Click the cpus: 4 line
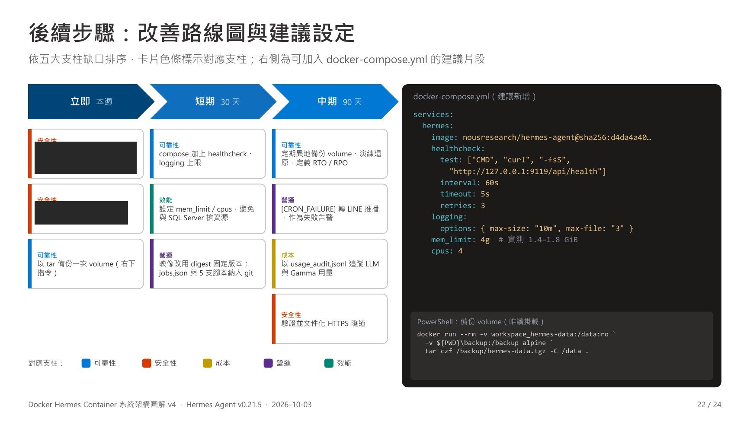This screenshot has width=750, height=421. pyautogui.click(x=447, y=251)
